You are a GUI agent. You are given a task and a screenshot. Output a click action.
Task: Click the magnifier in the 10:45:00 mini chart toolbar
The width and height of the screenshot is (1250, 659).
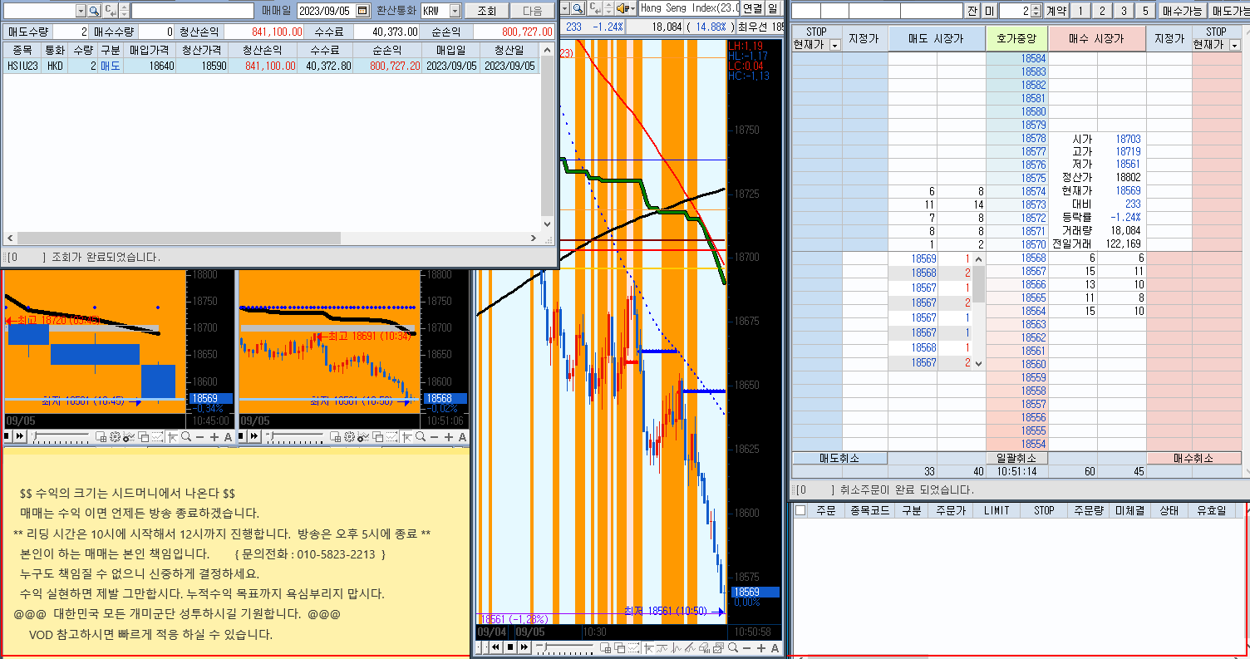coord(186,437)
